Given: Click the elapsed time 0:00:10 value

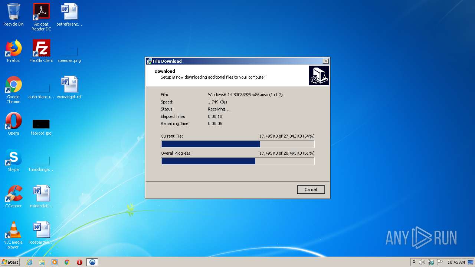Looking at the screenshot, I should pyautogui.click(x=215, y=116).
